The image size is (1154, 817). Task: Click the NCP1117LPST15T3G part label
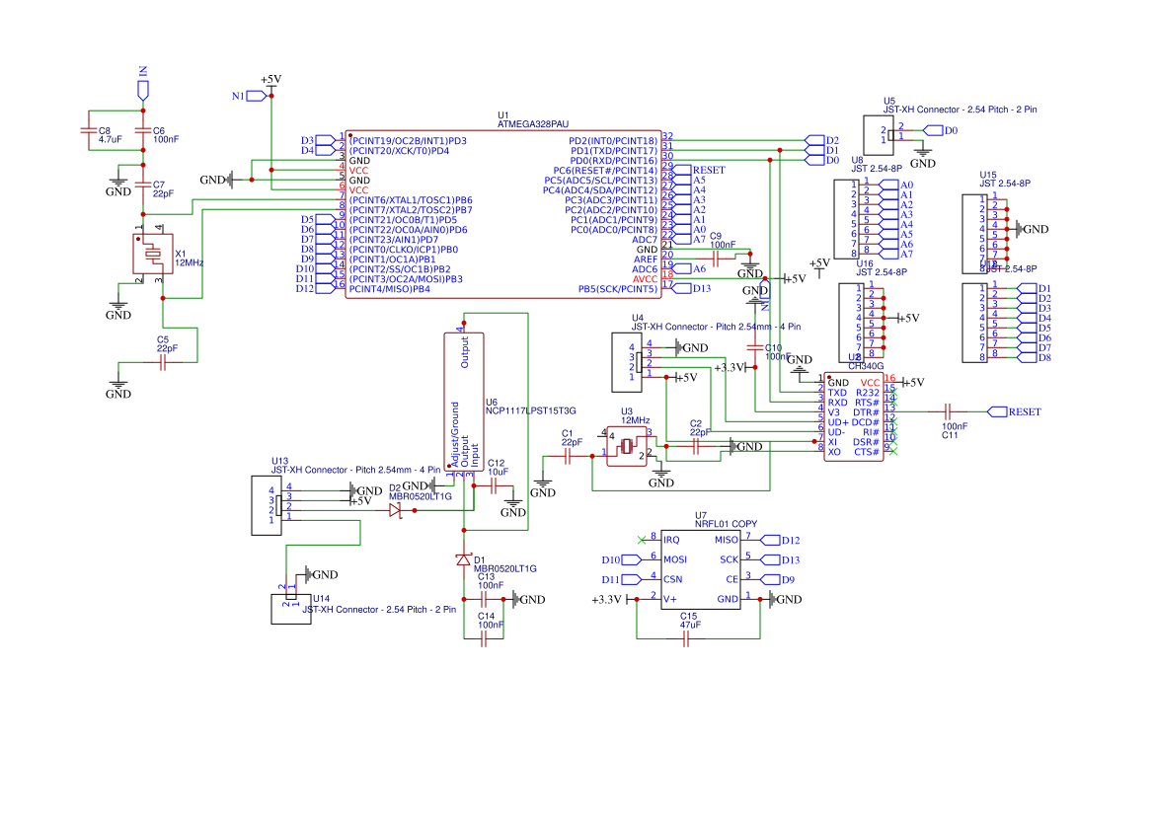tap(531, 411)
